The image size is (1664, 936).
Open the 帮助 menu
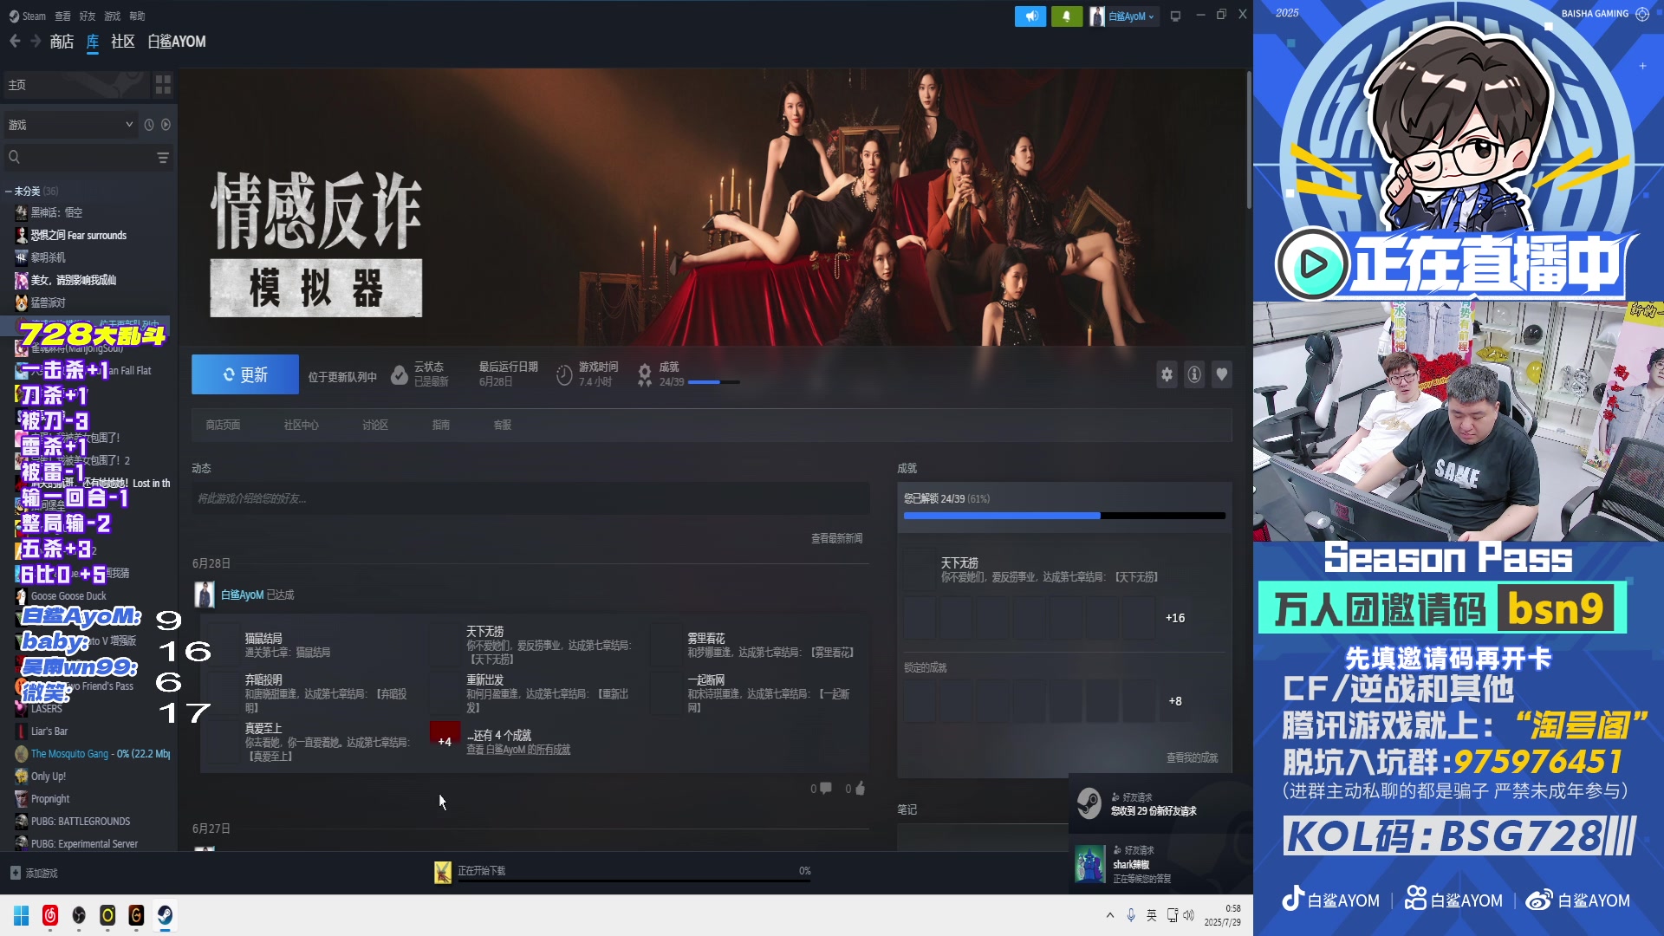tap(137, 16)
